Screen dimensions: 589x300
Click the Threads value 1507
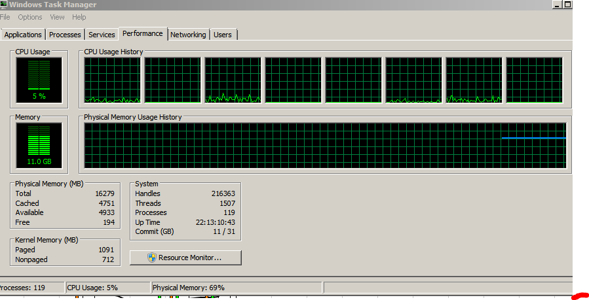click(227, 203)
